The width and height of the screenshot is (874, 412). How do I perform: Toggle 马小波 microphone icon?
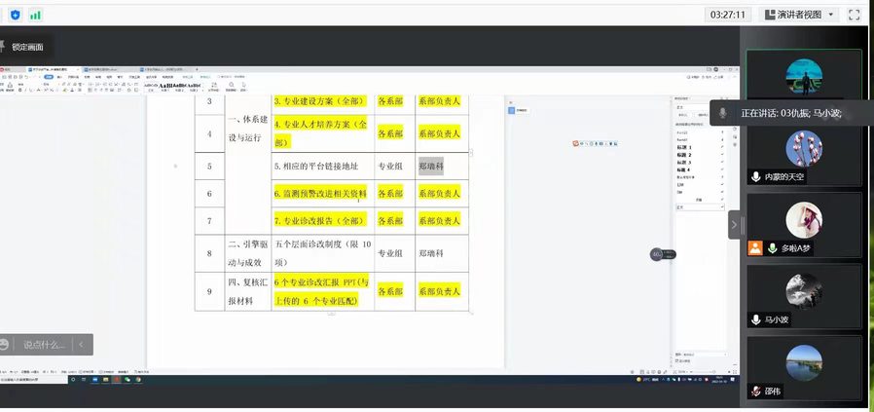tap(755, 319)
